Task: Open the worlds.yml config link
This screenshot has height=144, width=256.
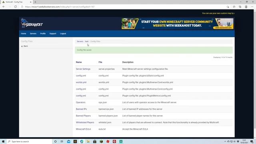Action: click(x=81, y=82)
